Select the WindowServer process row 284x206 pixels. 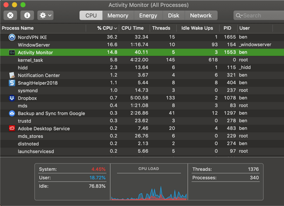coord(142,45)
